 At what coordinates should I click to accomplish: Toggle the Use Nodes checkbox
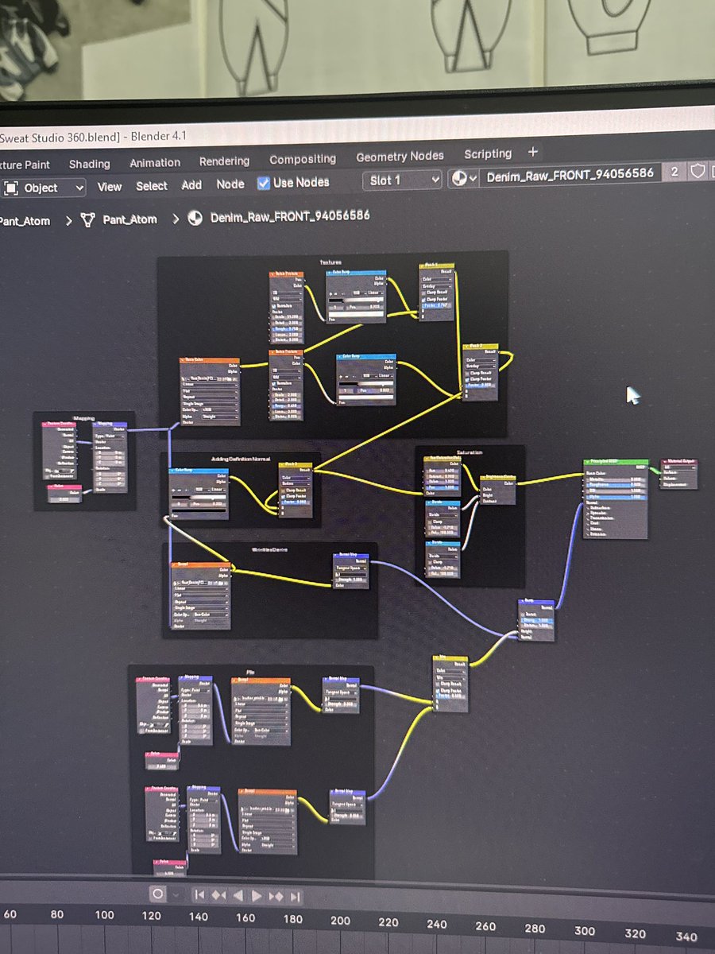tap(264, 183)
